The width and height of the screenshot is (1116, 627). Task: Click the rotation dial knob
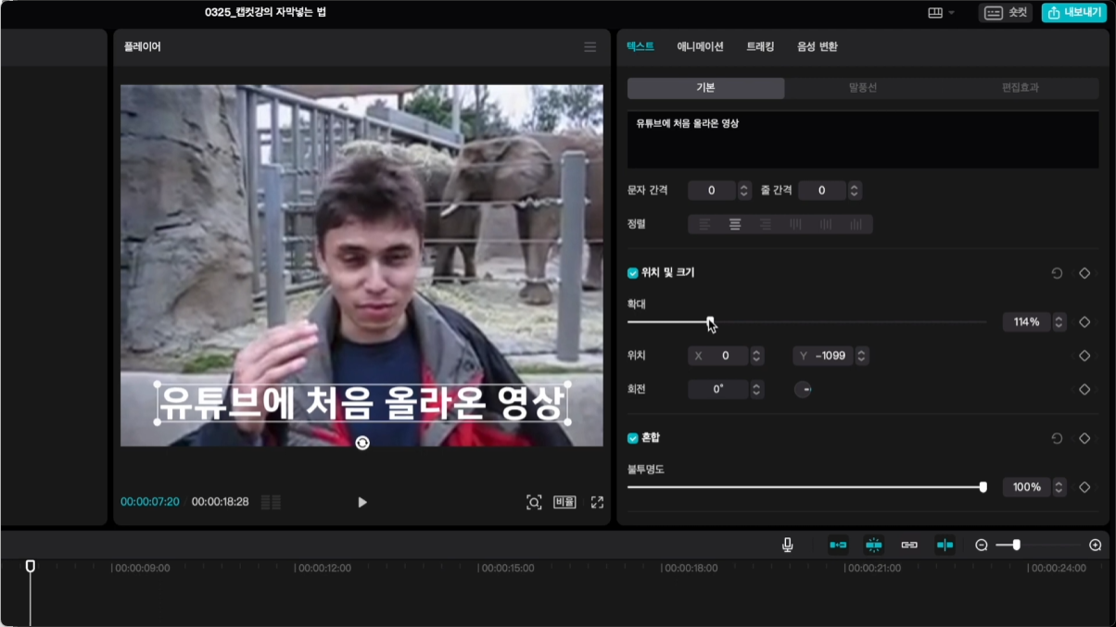point(803,390)
